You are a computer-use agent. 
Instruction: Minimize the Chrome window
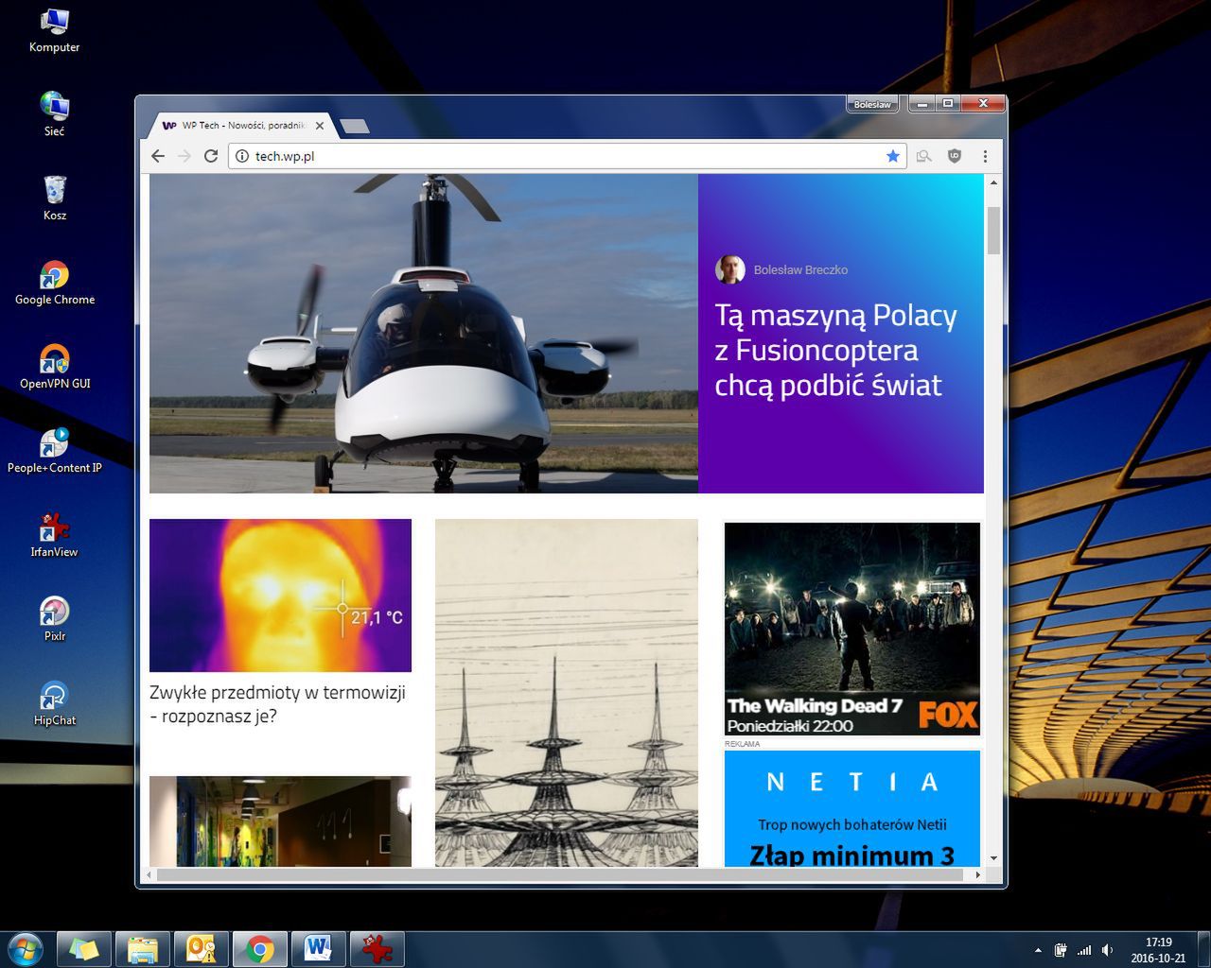point(921,104)
